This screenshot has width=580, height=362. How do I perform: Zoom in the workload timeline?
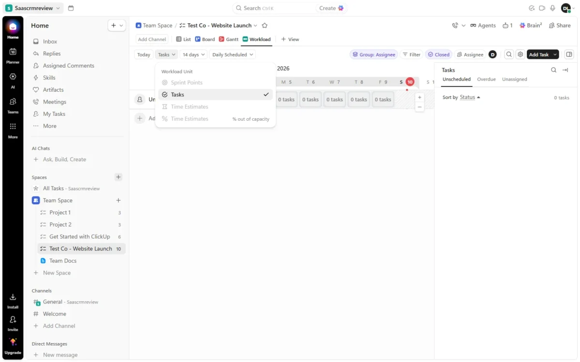tap(420, 97)
